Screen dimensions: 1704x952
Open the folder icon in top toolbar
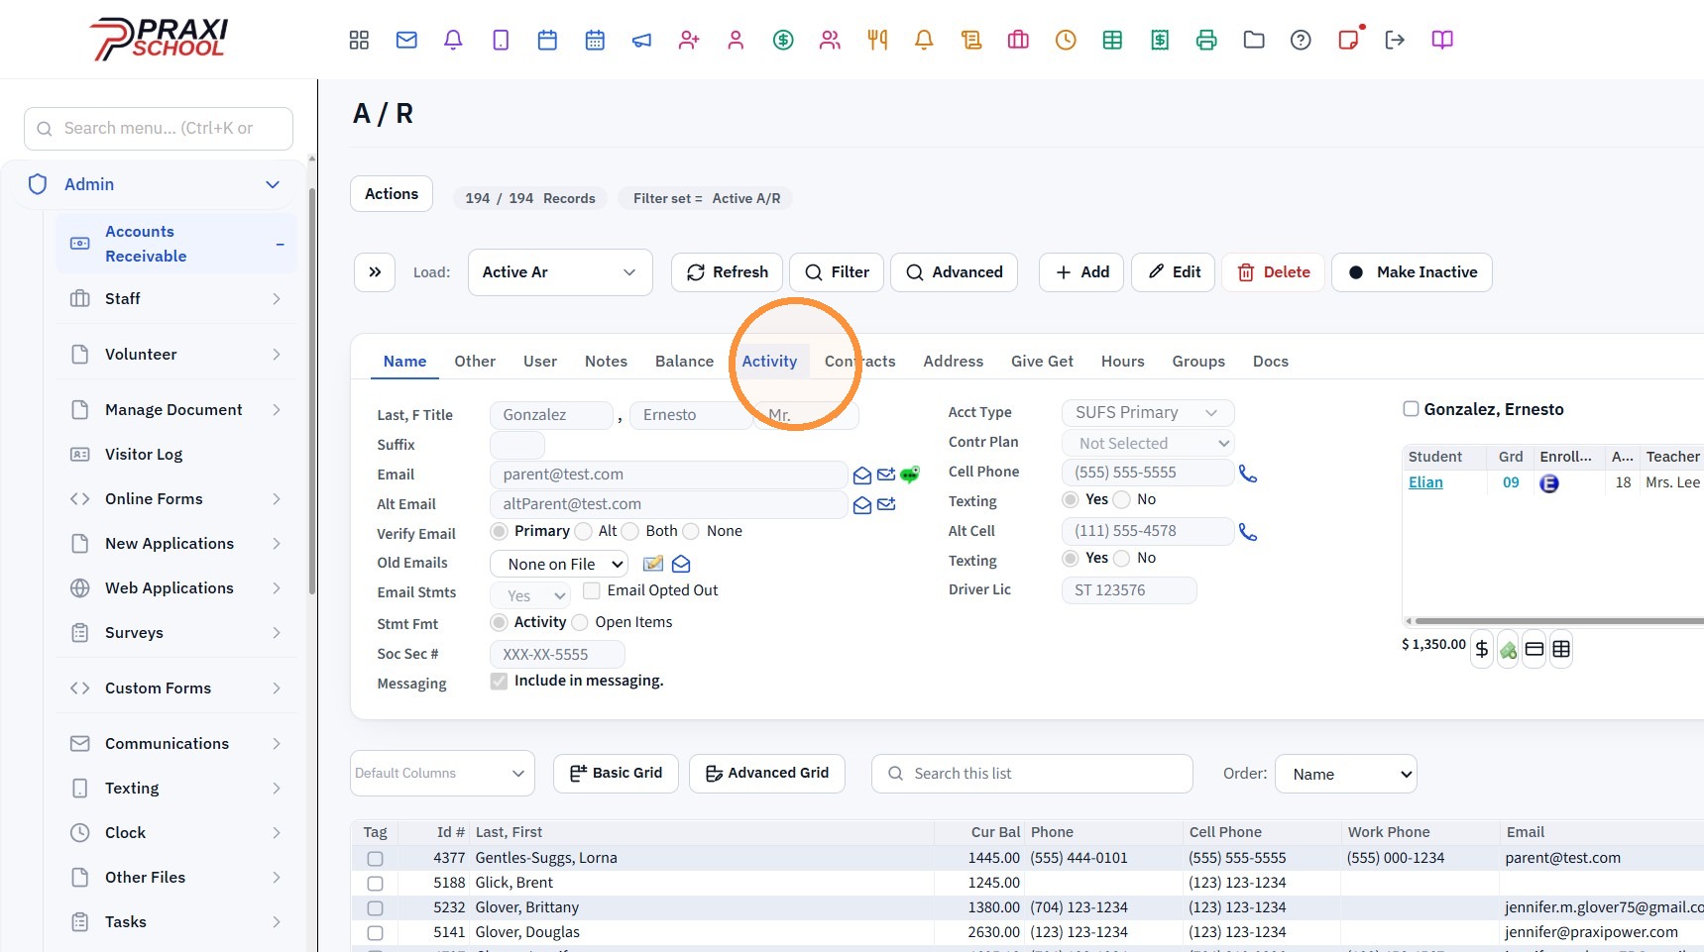pyautogui.click(x=1254, y=40)
